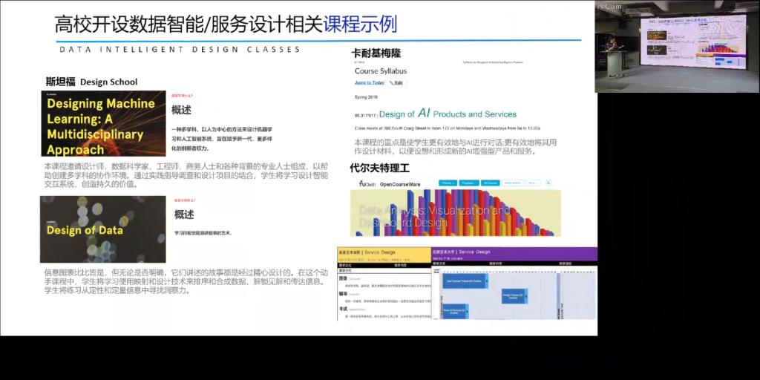
Task: Open the Designing Machine Learning course image
Action: click(103, 123)
